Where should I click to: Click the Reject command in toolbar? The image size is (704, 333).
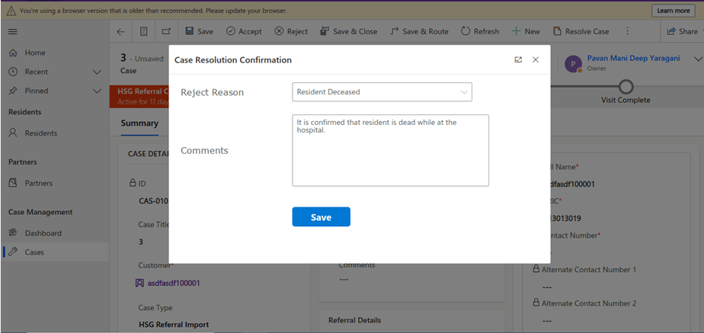click(x=291, y=31)
